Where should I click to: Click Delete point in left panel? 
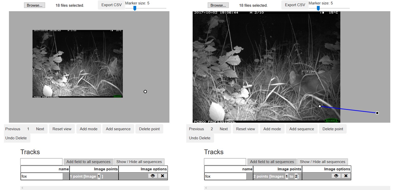(149, 129)
